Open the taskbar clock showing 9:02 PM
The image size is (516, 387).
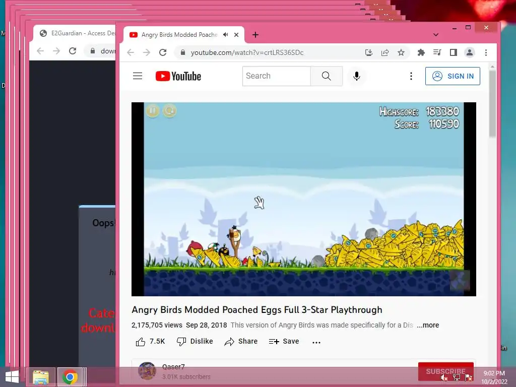pos(494,377)
